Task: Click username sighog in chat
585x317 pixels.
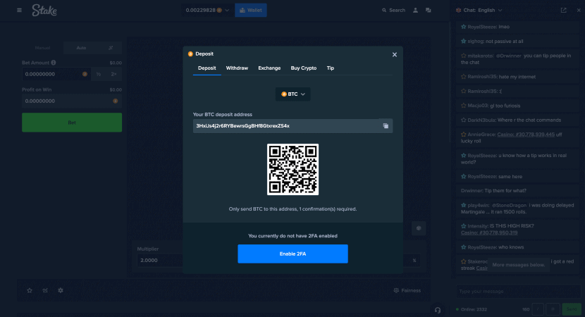Action: (476, 42)
